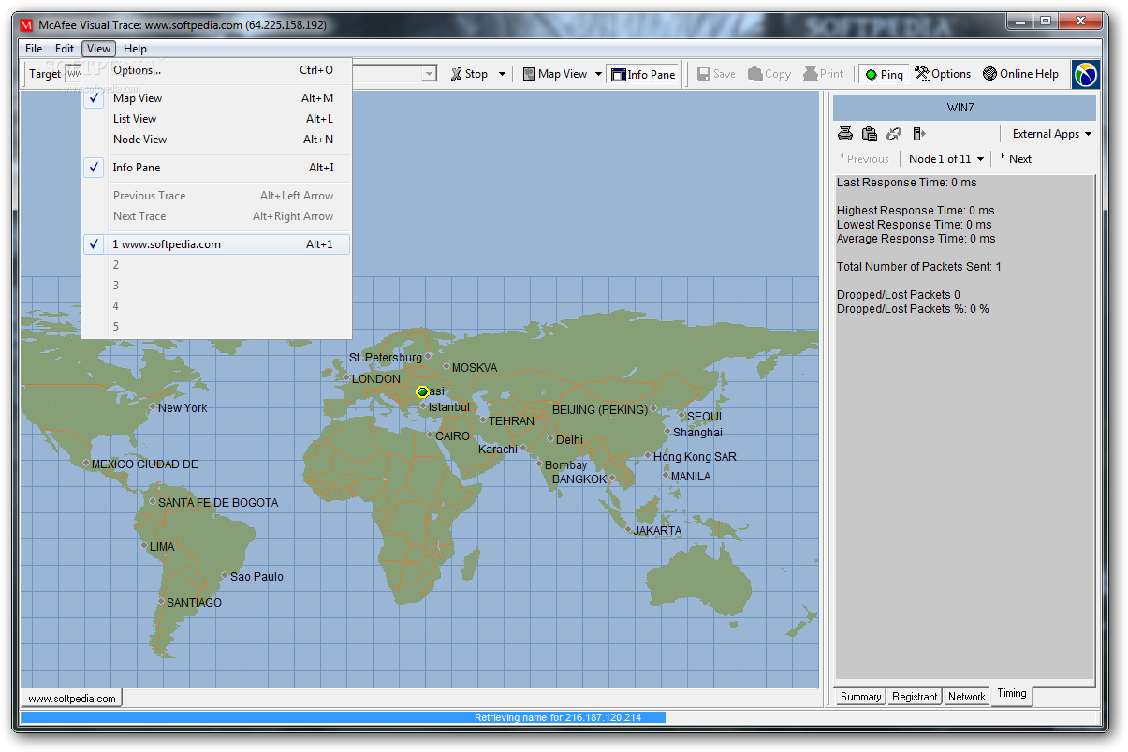Click the Last Response Time line
Viewport: 1128px width, 752px height.
(906, 183)
